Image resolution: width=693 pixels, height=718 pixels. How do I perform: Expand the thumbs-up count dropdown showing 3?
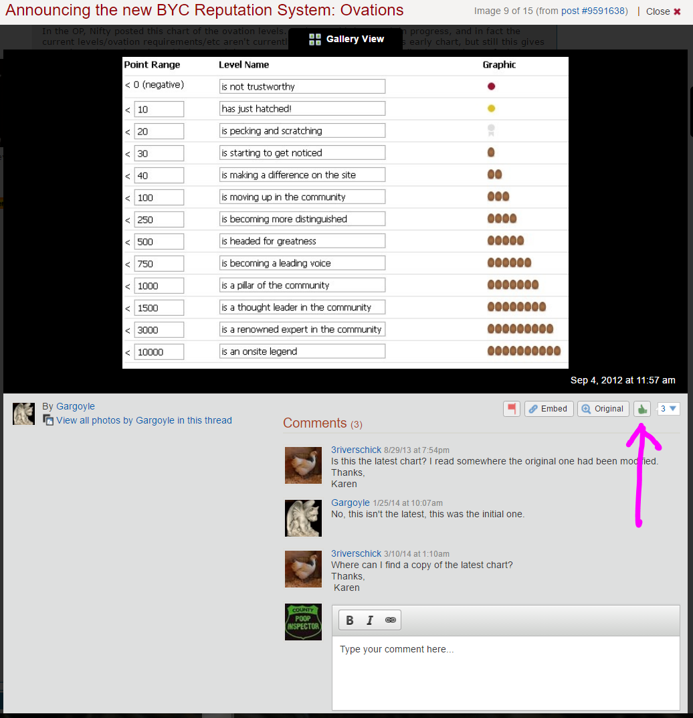pyautogui.click(x=668, y=409)
